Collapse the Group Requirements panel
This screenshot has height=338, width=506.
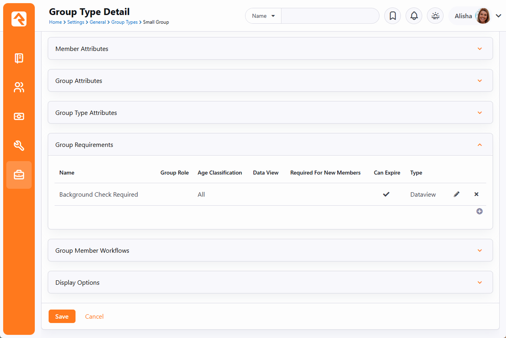(x=480, y=145)
